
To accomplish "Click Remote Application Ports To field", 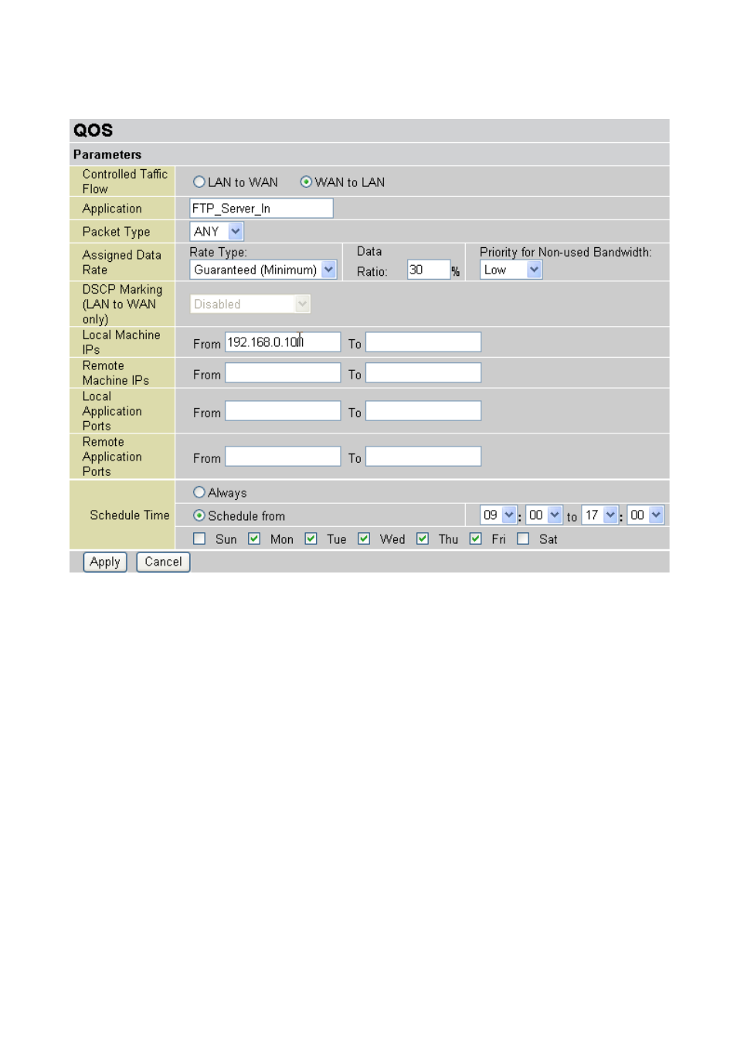I will tap(423, 457).
